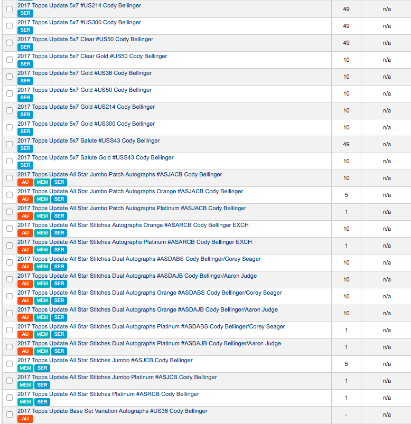Open 5x7 Gold #US300 Cody Bellinger link
The image size is (411, 424).
(x=86, y=124)
